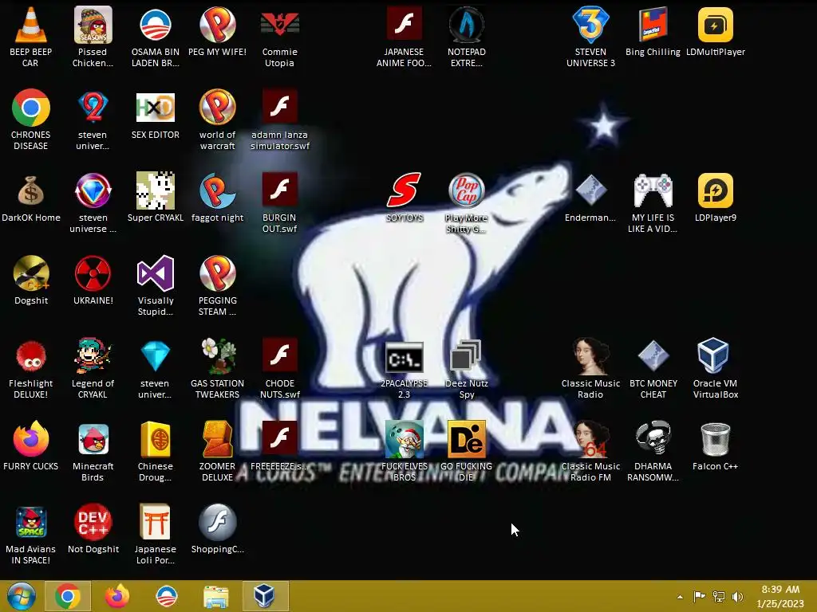Open the DarkOK Home money bag icon
This screenshot has width=817, height=612.
31,190
